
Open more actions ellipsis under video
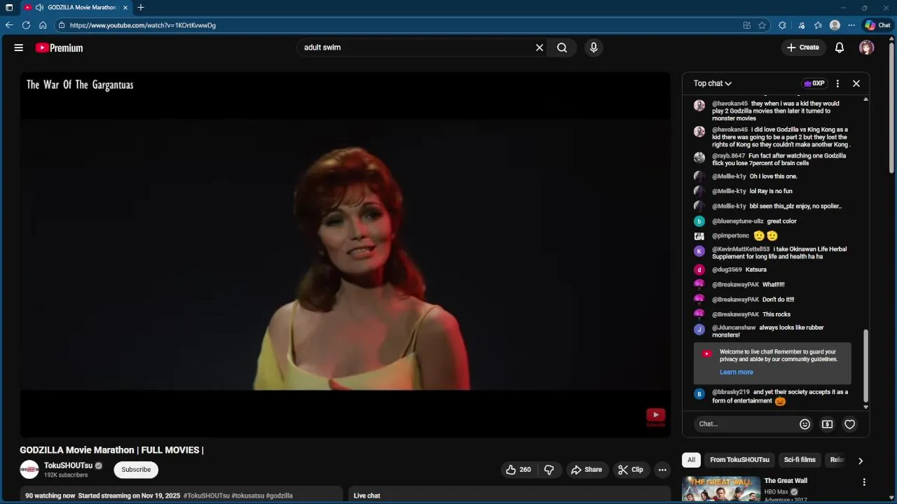[x=662, y=470]
